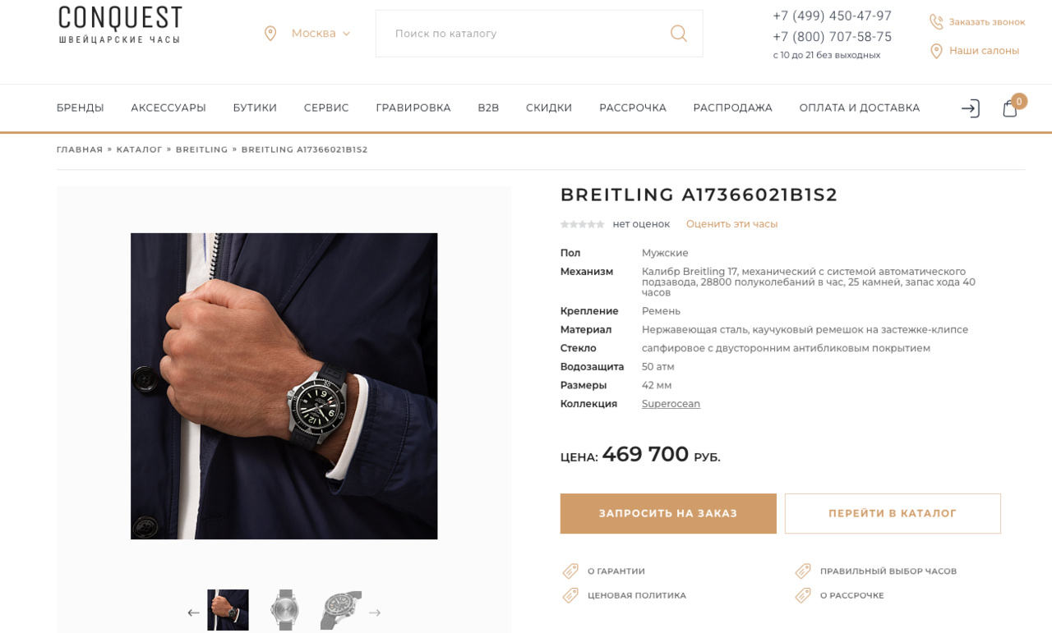Follow the Superocean collection link
The image size is (1052, 633).
pyautogui.click(x=671, y=404)
